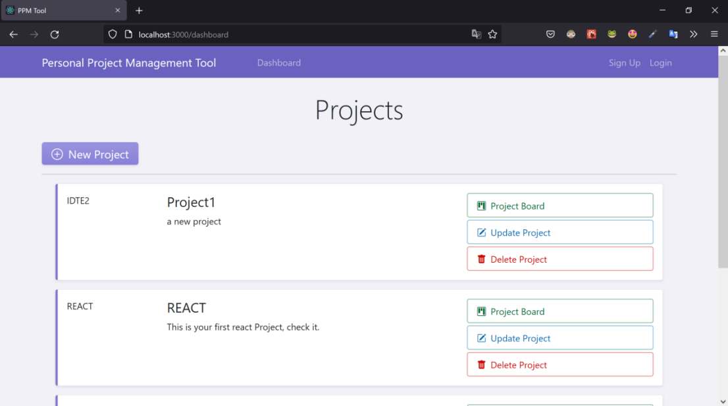Screen dimensions: 728x406
Task: Select the REACT project heading
Action: pos(186,307)
